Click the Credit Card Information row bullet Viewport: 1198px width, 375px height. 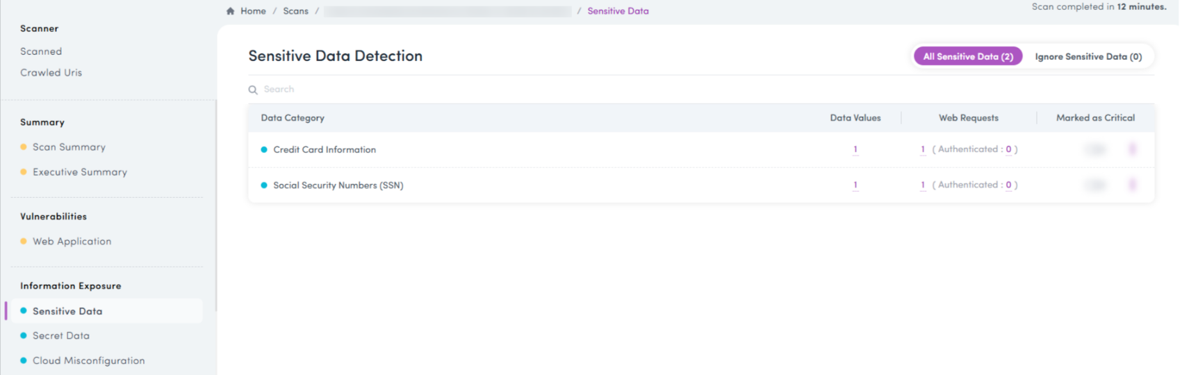click(264, 149)
